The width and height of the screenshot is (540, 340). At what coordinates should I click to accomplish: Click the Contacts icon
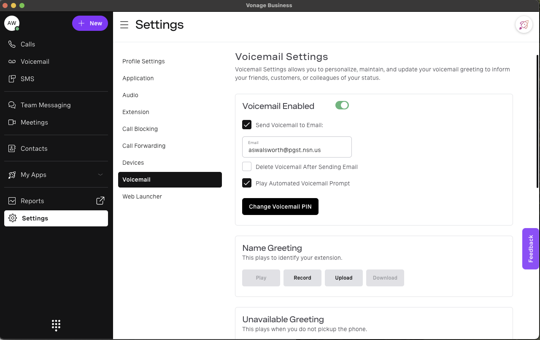[12, 149]
